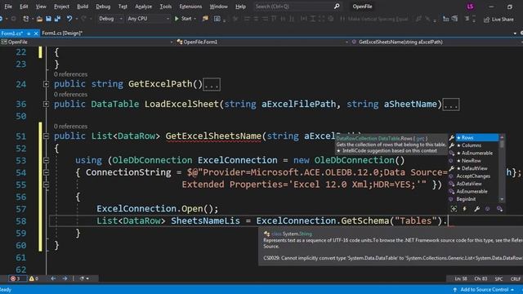Open the File menu
The width and height of the screenshot is (523, 294).
click(8, 7)
